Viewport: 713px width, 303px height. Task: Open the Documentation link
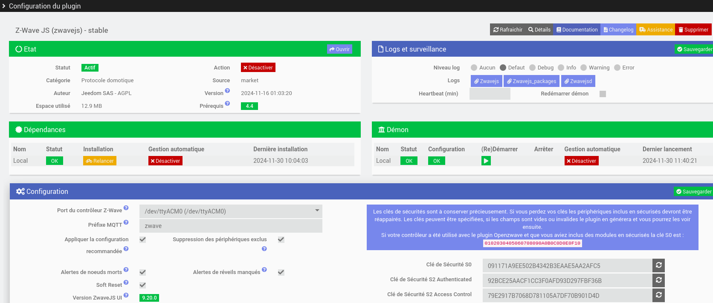point(577,29)
